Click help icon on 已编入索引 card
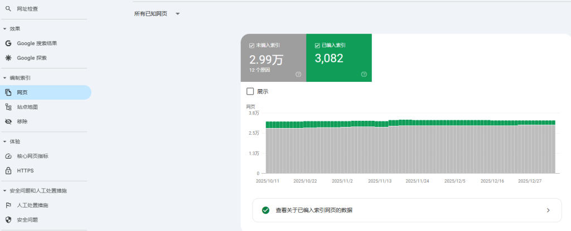 click(364, 74)
